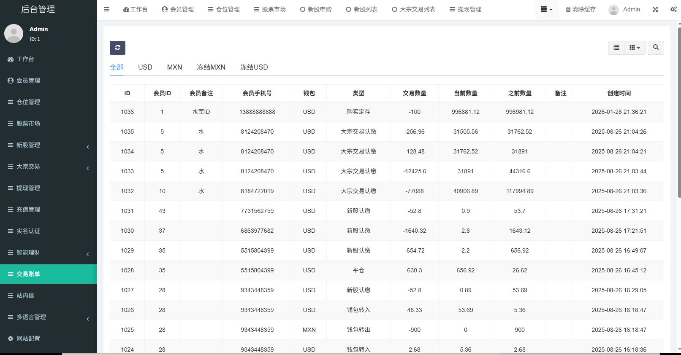This screenshot has height=355, width=681.
Task: Click the Admin avatar in top bar
Action: click(613, 10)
